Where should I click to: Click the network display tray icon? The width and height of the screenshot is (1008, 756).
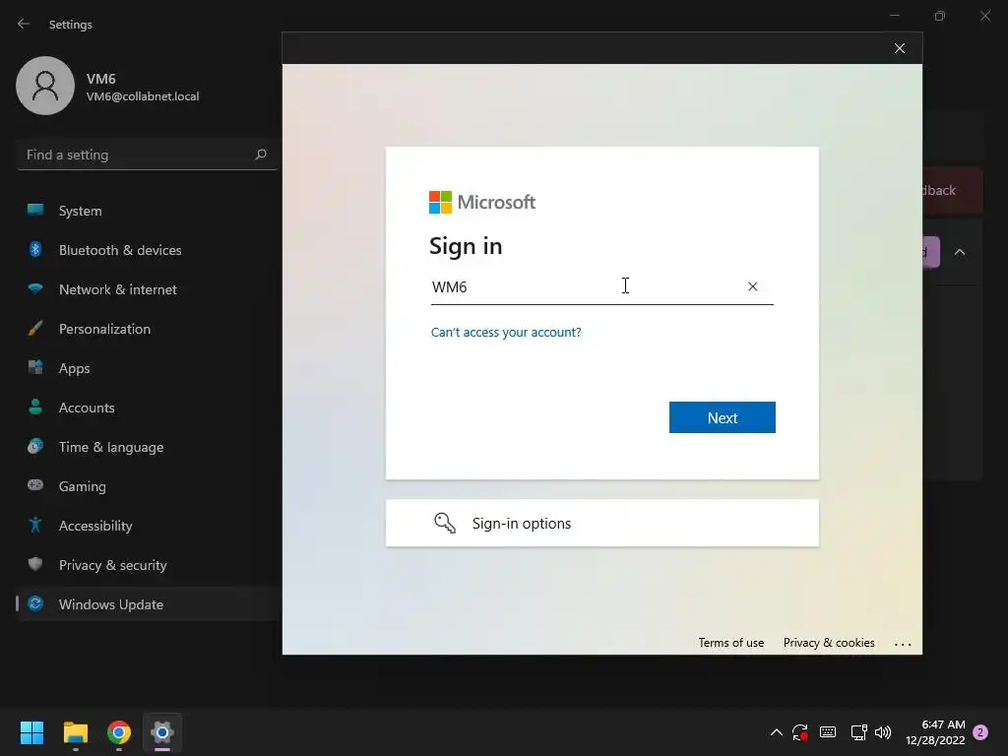[858, 732]
